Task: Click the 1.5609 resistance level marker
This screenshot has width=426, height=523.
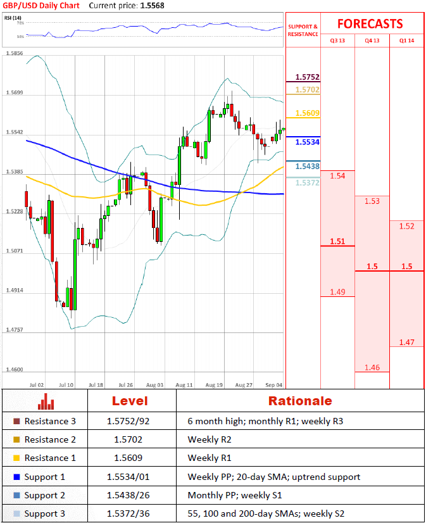Action: pyautogui.click(x=308, y=113)
